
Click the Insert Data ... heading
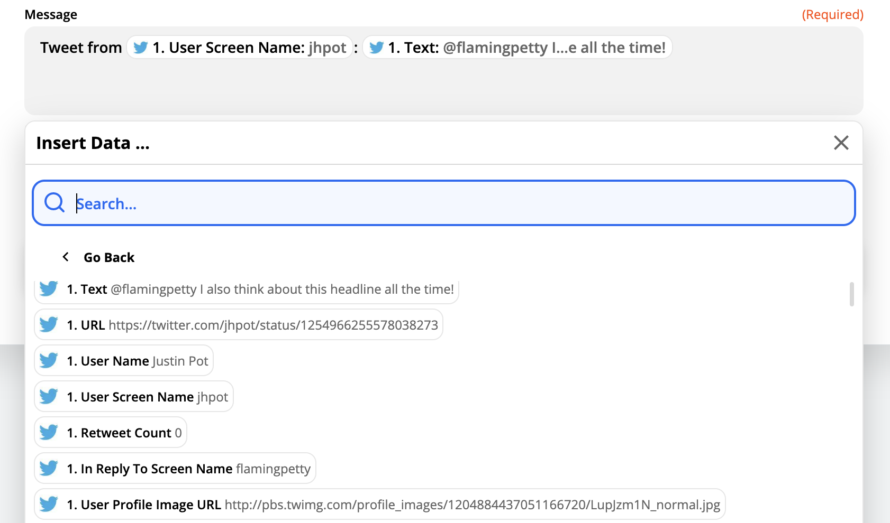[x=93, y=143]
